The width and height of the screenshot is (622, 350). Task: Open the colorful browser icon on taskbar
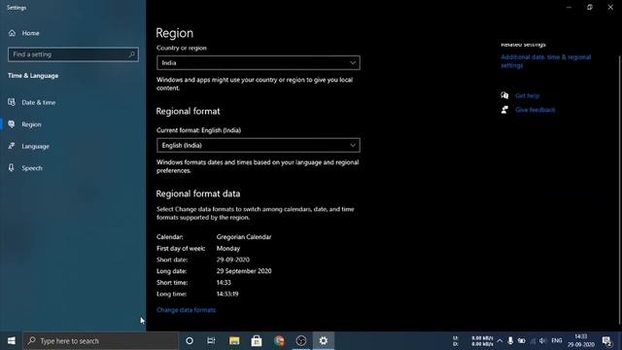point(279,341)
